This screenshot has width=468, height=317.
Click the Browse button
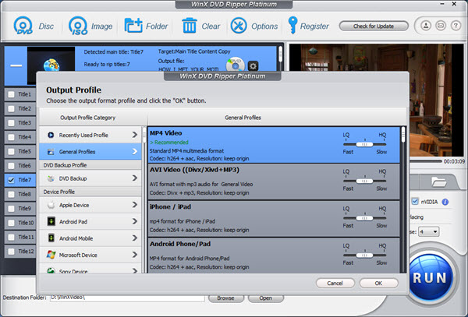[x=225, y=298]
